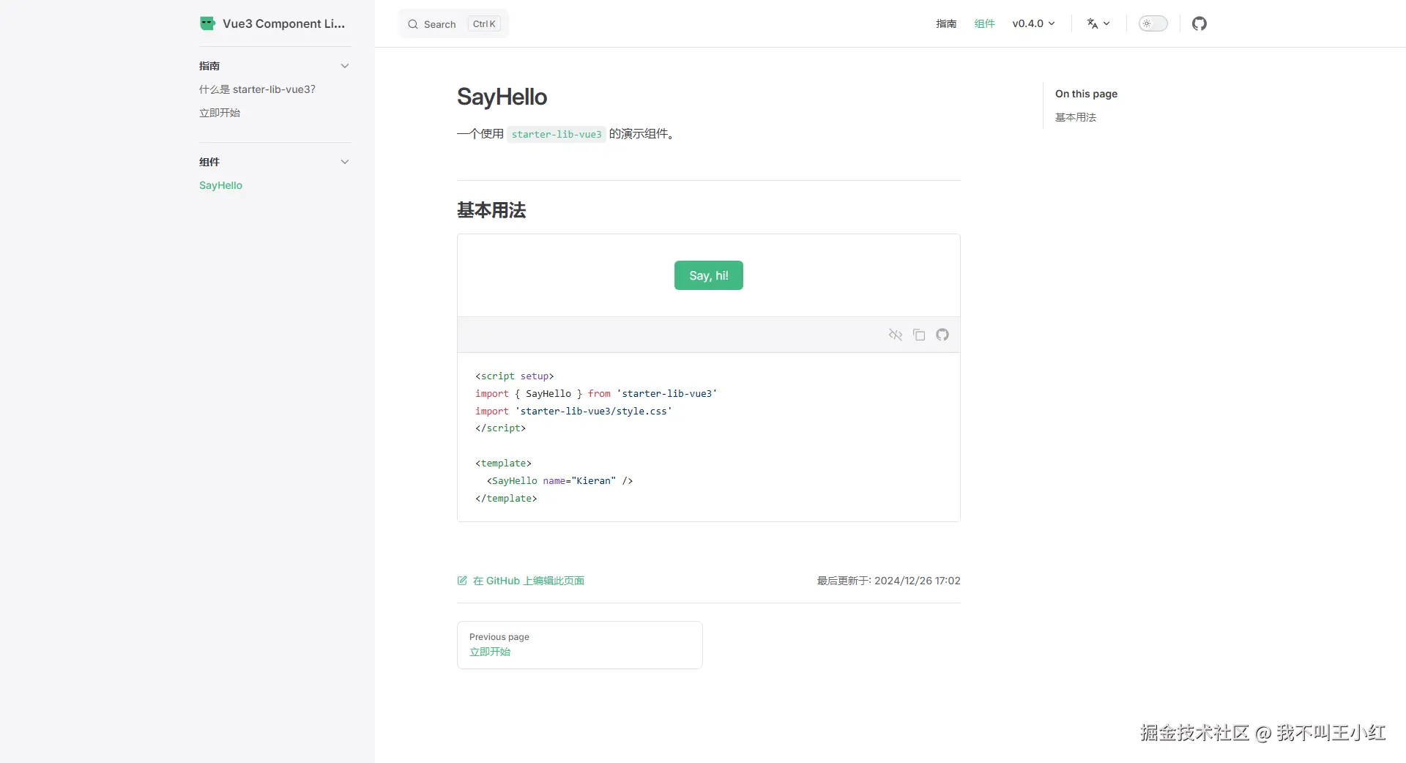Jump to 基本用法 via On this page
The width and height of the screenshot is (1406, 763).
[1076, 117]
